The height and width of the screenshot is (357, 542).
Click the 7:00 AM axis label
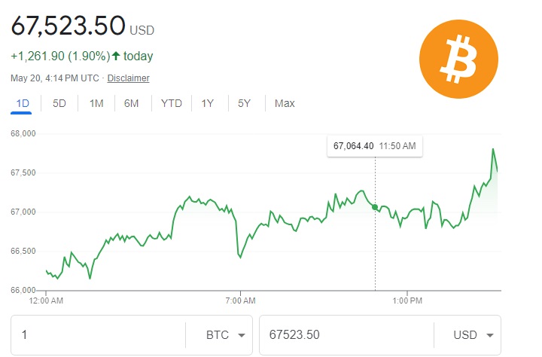point(240,301)
